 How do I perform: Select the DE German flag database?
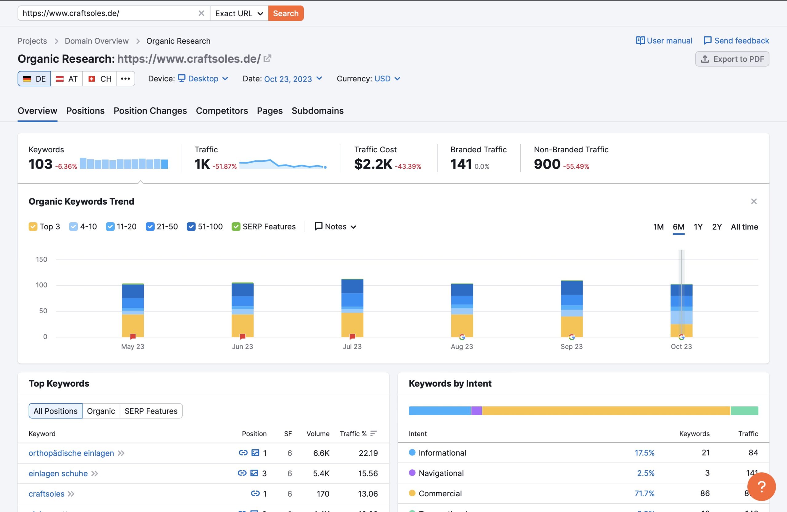[x=34, y=79]
